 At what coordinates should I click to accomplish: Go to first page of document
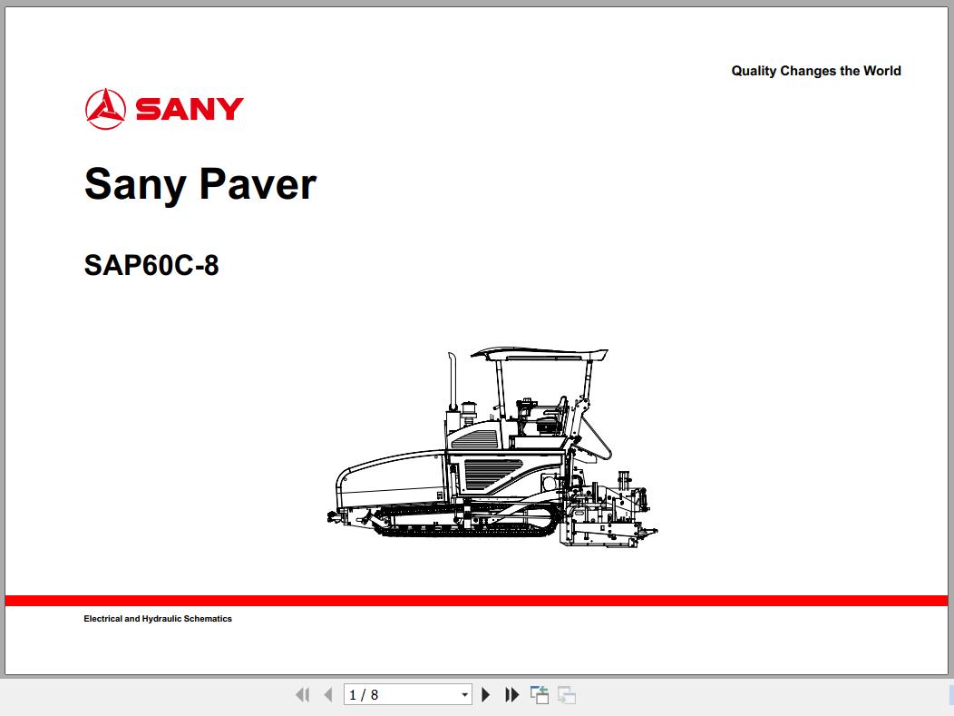point(302,695)
